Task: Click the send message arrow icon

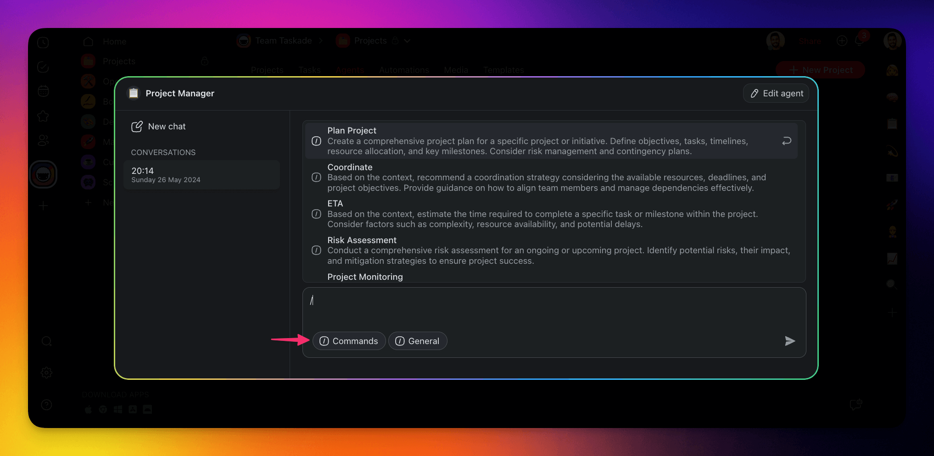Action: point(789,341)
